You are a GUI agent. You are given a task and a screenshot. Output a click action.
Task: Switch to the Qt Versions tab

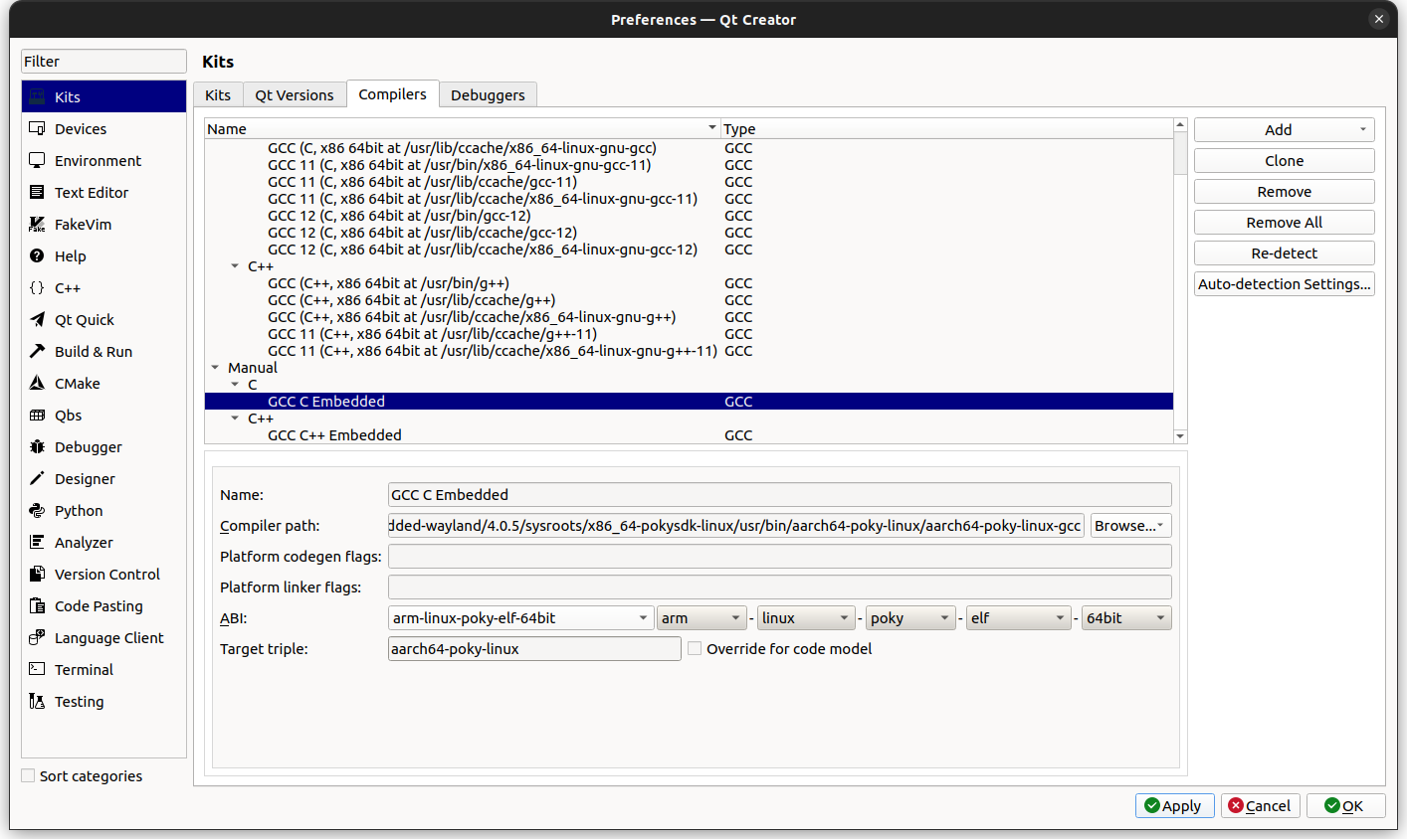pyautogui.click(x=295, y=94)
